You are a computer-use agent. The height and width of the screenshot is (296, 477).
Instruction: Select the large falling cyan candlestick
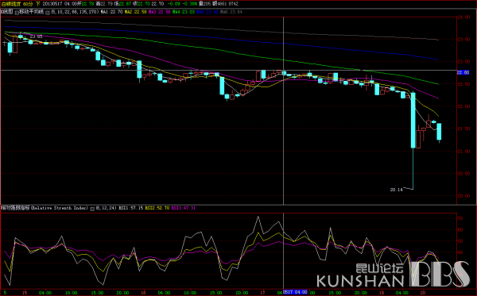pos(413,120)
